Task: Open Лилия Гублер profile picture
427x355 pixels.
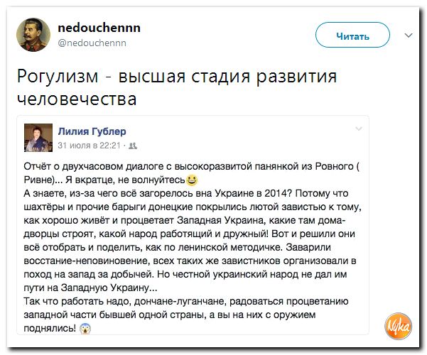Action: [x=38, y=137]
